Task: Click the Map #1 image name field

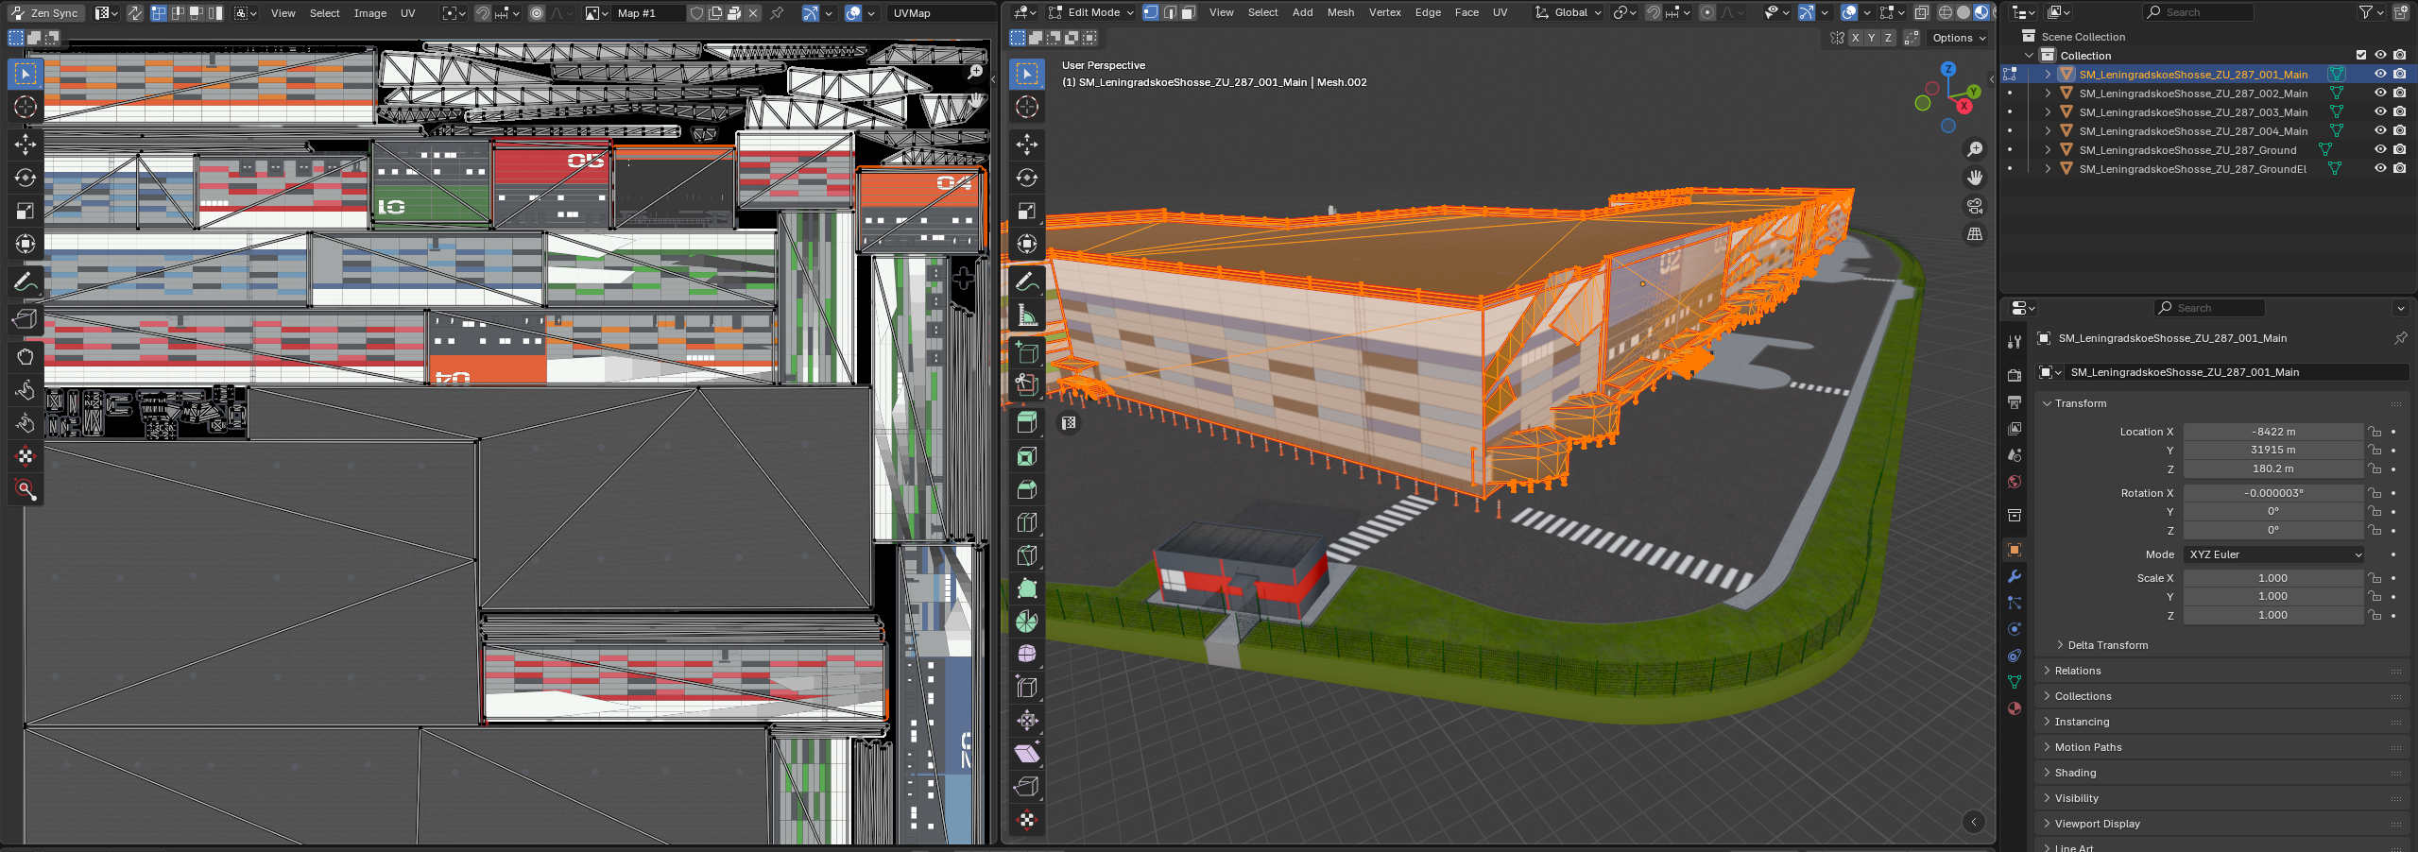Action: pos(648,13)
